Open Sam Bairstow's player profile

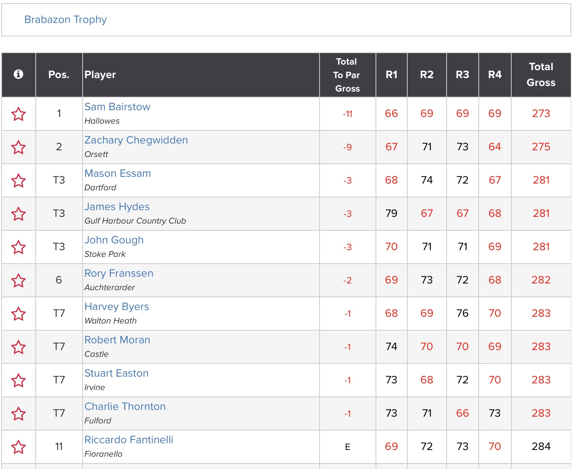tap(117, 107)
